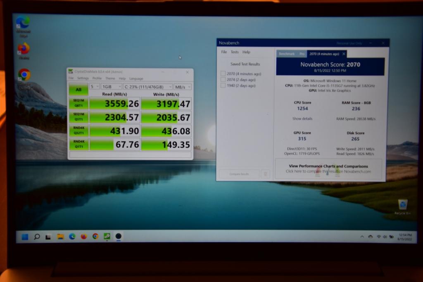Open CrystalDiskMark File menu
This screenshot has width=423, height=282.
[71, 78]
